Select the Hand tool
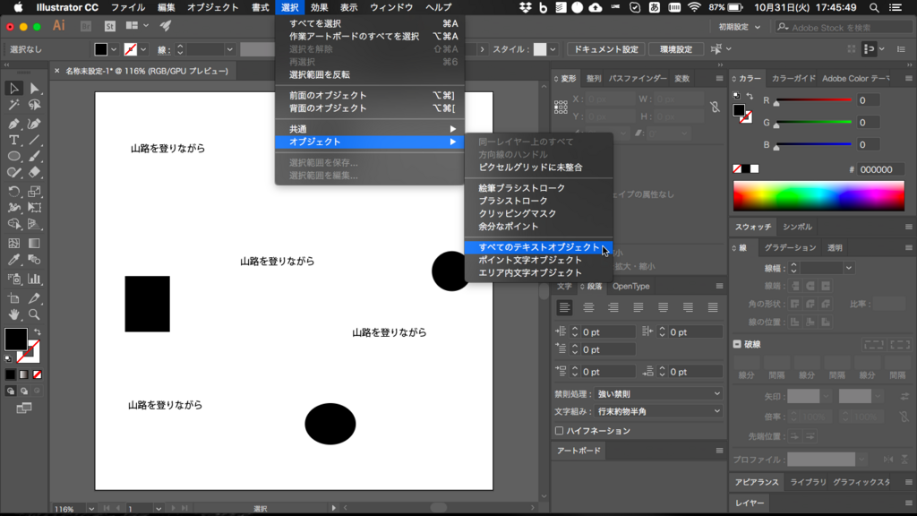Viewport: 917px width, 516px height. point(14,314)
